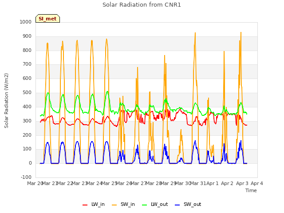Toggle the LW_in legend entry
Viewport: 284px width, 213px height.
click(x=94, y=204)
